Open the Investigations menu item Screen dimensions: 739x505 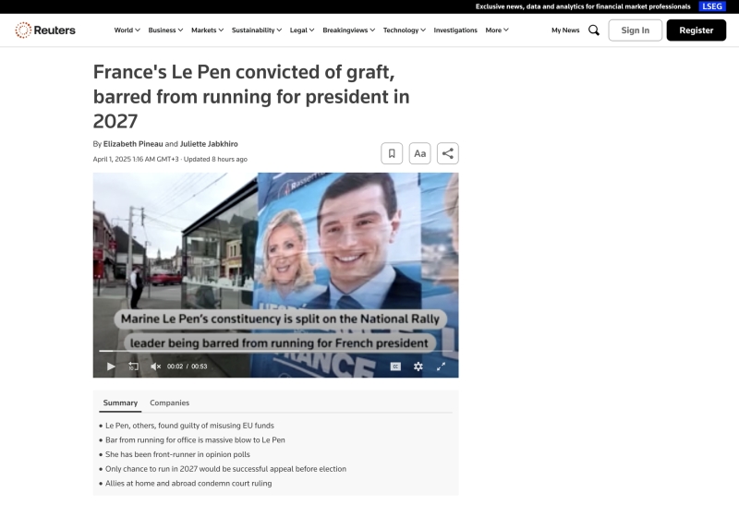point(455,30)
